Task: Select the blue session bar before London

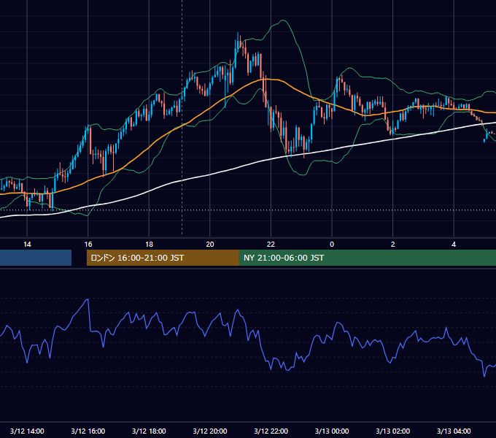Action: point(36,258)
